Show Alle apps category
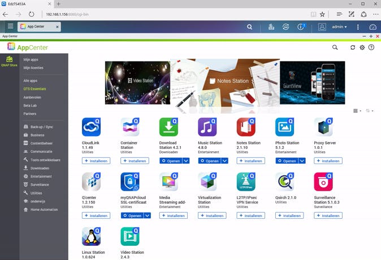Image resolution: width=381 pixels, height=260 pixels. point(30,81)
